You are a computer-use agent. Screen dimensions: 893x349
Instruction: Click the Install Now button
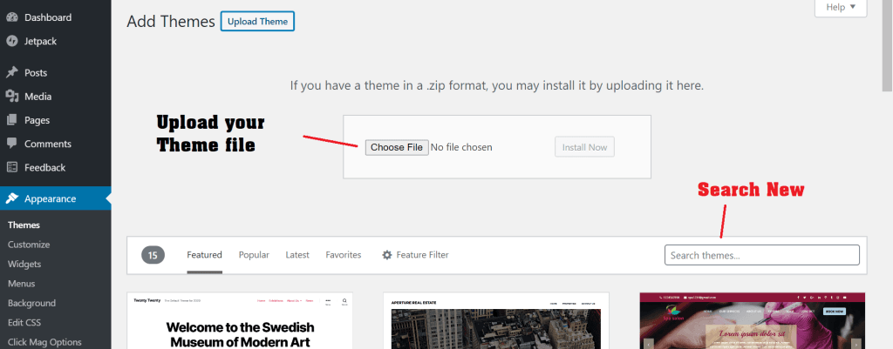(584, 147)
